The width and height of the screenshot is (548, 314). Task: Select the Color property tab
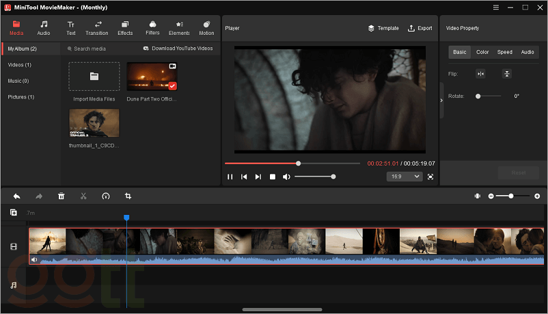tap(482, 52)
